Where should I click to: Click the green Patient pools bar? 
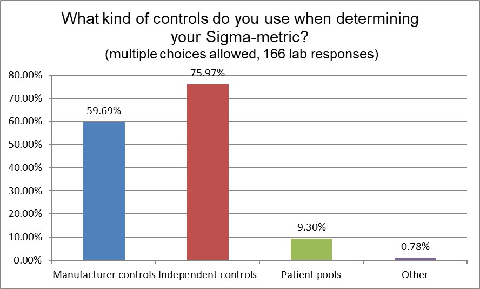[x=311, y=249]
